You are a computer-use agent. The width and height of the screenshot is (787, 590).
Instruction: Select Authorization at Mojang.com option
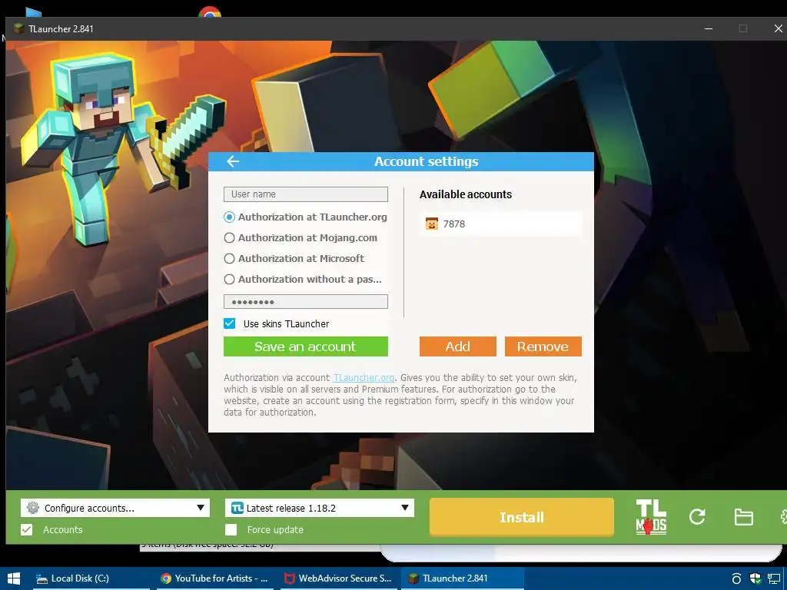(229, 238)
